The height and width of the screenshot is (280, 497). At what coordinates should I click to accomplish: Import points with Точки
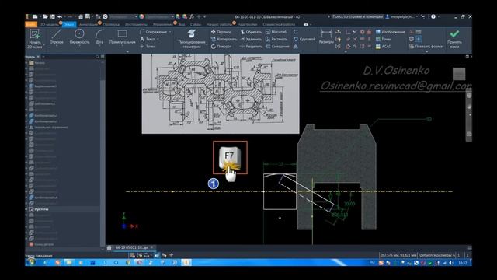tap(384, 39)
